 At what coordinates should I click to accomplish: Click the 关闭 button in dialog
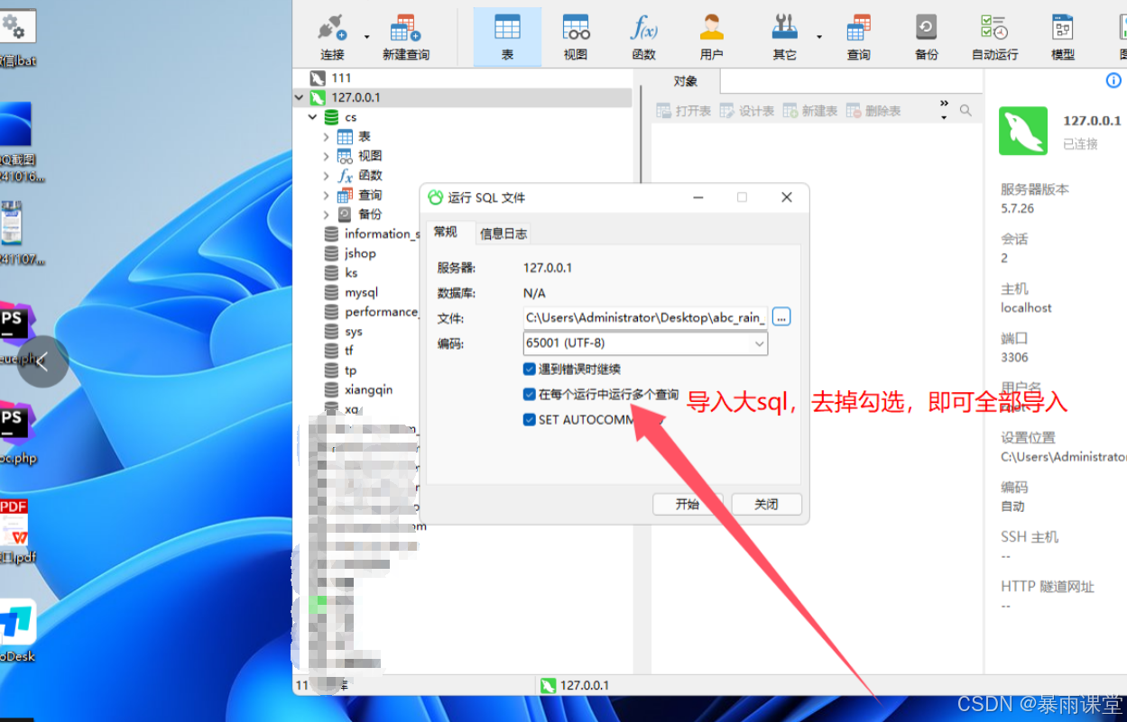tap(766, 504)
